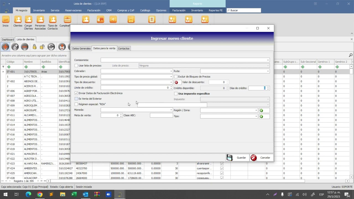This screenshot has height=199, width=354.
Task: Open the Compras y CxP menu
Action: tap(126, 10)
